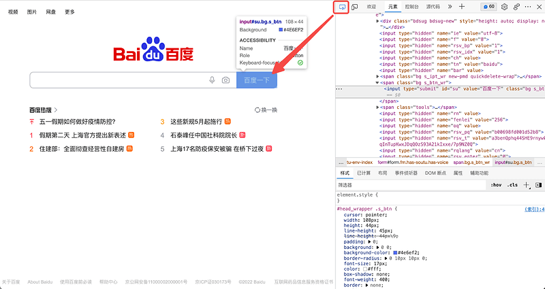This screenshot has height=289, width=545.
Task: Open the 控制台 tab
Action: pos(412,7)
